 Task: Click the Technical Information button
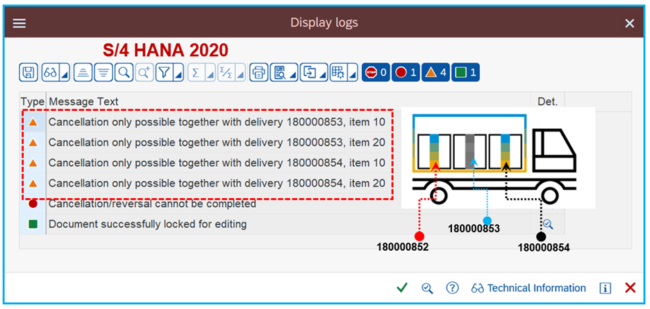tap(528, 288)
